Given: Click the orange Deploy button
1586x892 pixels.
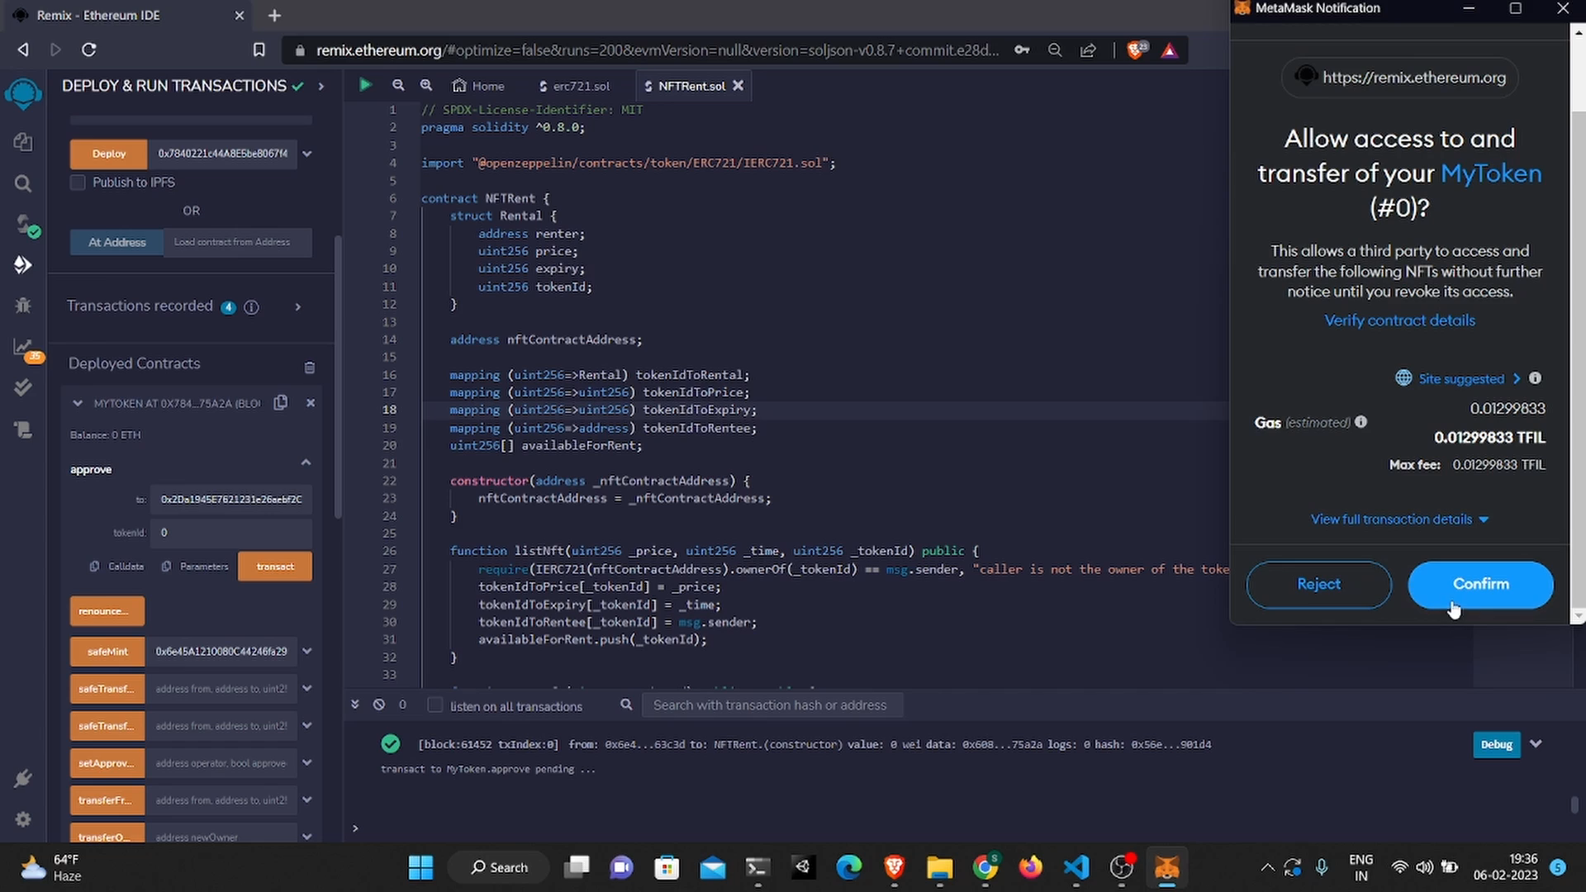Looking at the screenshot, I should click(x=109, y=154).
